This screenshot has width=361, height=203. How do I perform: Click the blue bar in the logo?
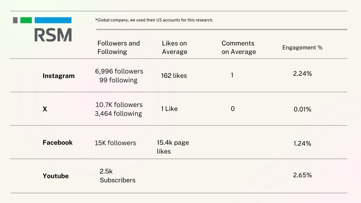click(53, 20)
